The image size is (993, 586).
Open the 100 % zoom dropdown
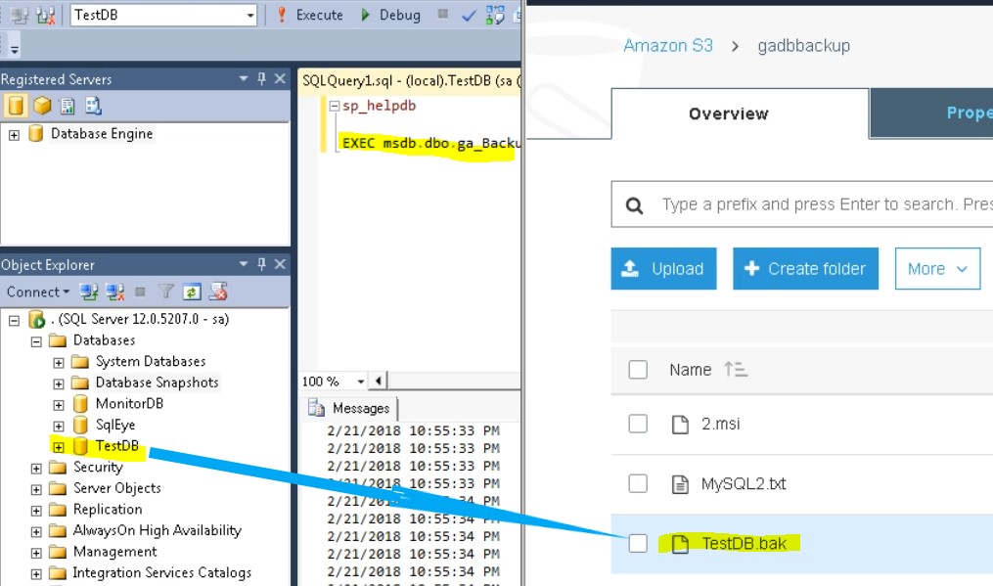[x=360, y=382]
